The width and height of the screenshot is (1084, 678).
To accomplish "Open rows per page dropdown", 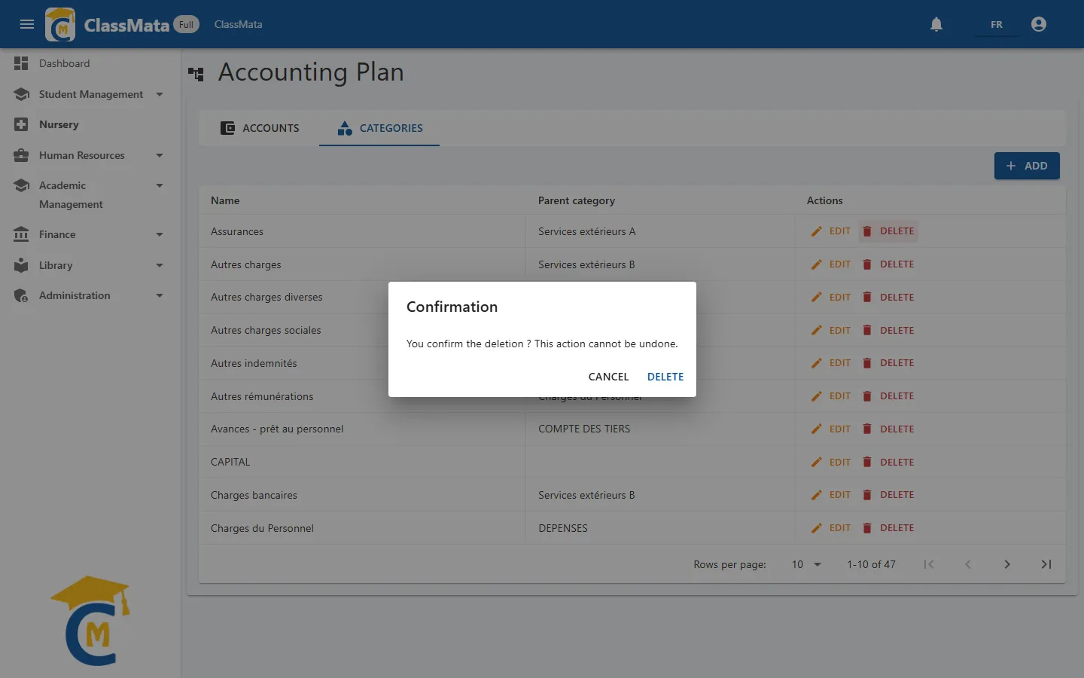I will [x=806, y=564].
